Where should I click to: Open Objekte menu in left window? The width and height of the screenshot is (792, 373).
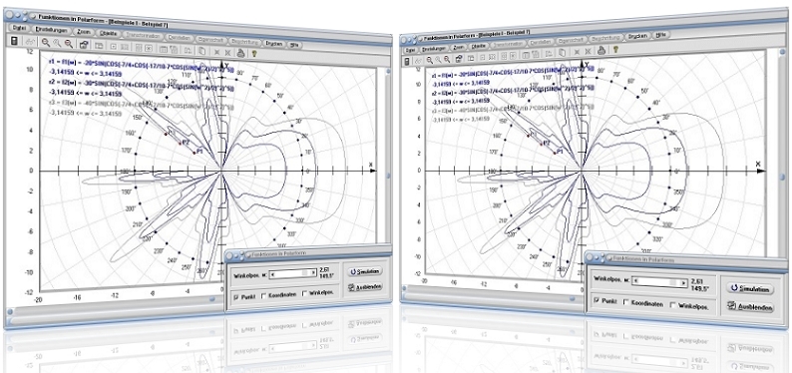109,33
